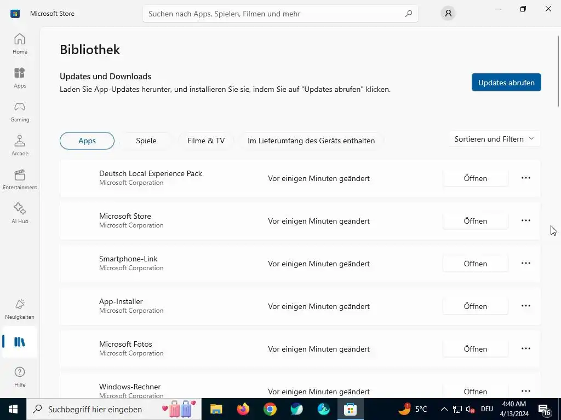The height and width of the screenshot is (420, 561).
Task: Open more options for Microsoft Store row
Action: 525,221
